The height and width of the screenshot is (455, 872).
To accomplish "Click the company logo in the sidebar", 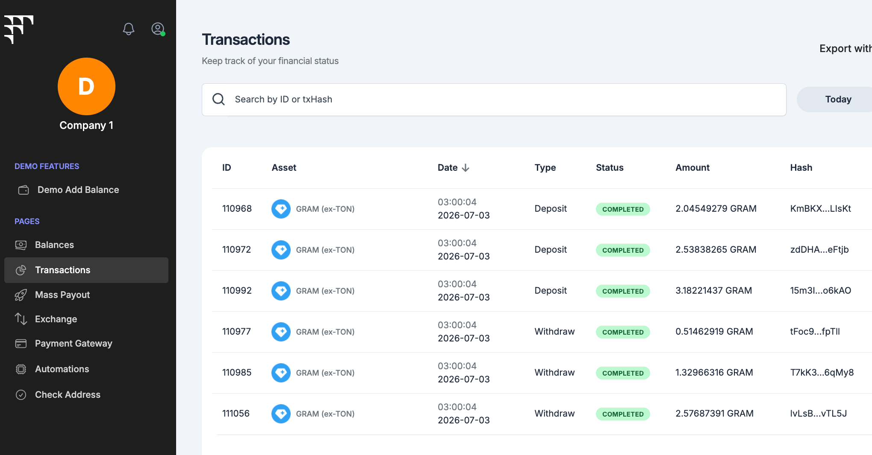I will coord(19,29).
